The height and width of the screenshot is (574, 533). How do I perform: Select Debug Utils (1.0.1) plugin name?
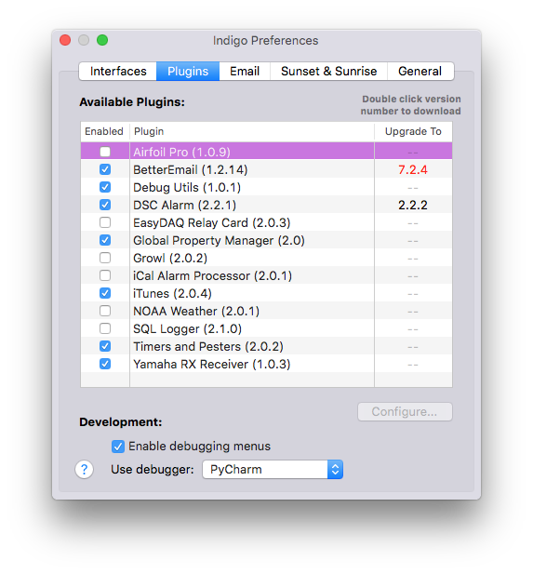click(187, 187)
